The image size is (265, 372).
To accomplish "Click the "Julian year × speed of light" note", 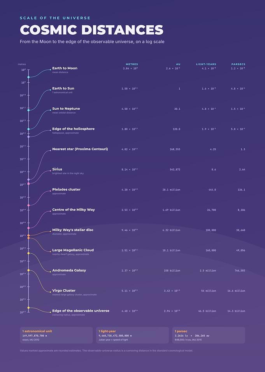I will click(113, 340).
